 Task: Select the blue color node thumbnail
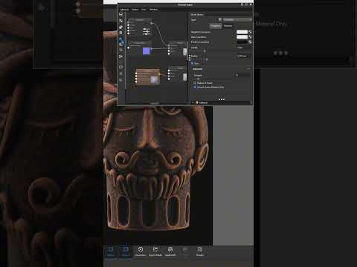147,50
